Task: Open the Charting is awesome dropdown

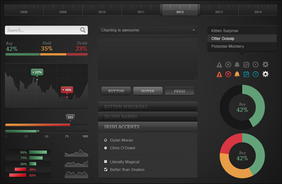Action: [148, 30]
